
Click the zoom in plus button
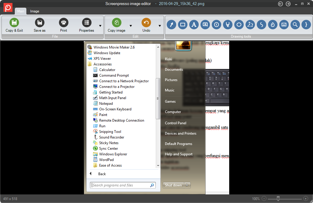(x=306, y=199)
